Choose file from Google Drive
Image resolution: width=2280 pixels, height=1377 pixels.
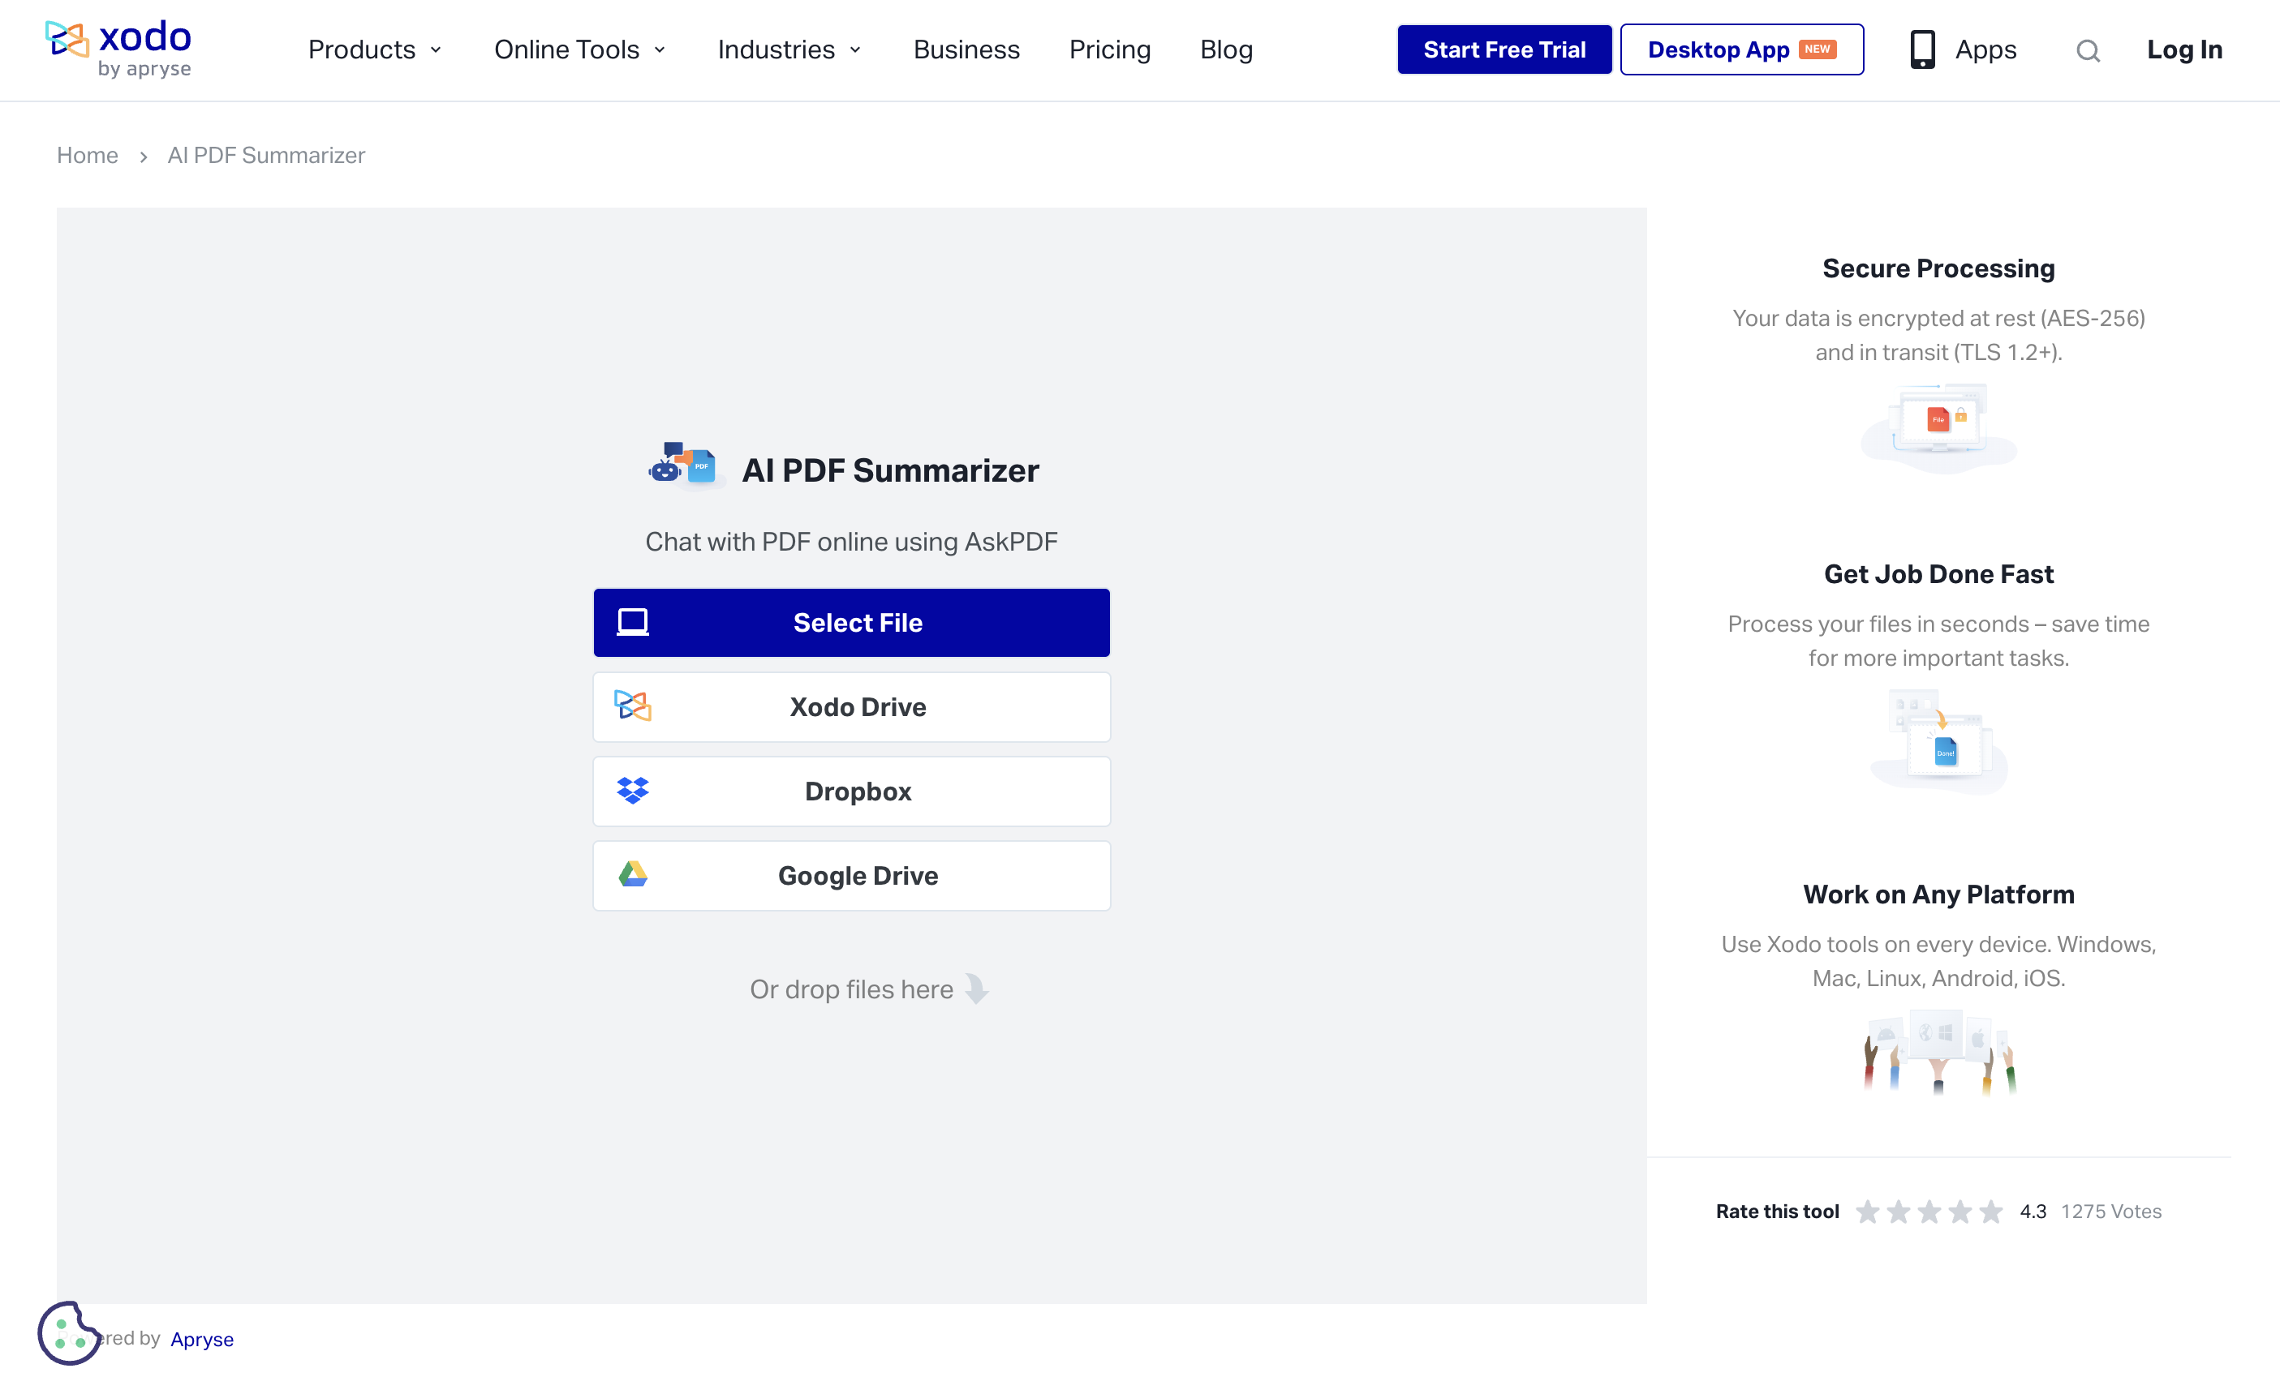click(x=851, y=876)
